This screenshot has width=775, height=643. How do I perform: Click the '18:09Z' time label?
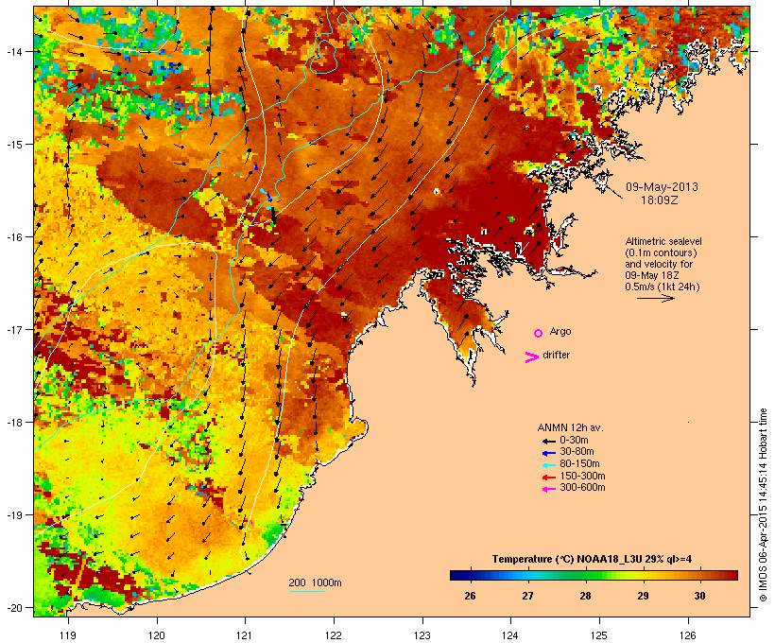click(660, 200)
